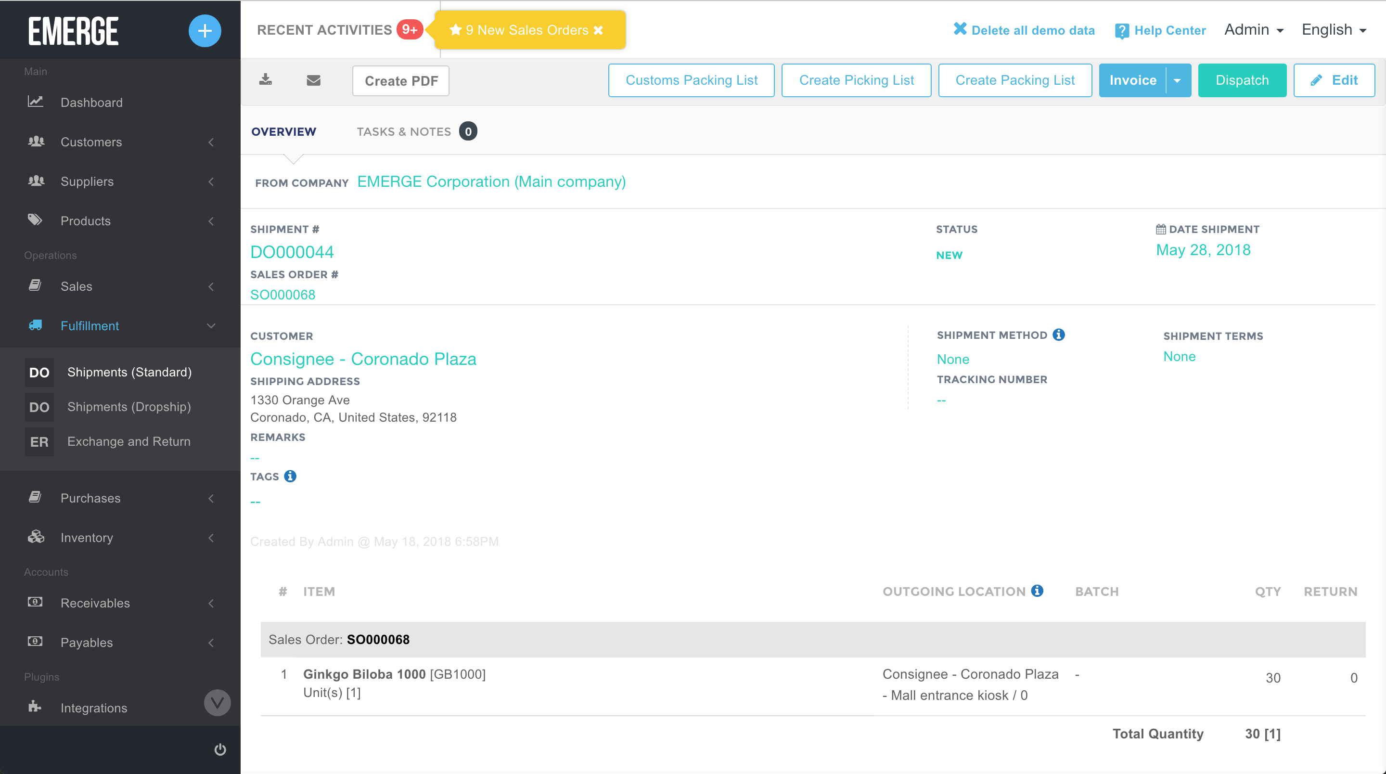1386x774 pixels.
Task: Open sales order SO000068 link
Action: [283, 295]
